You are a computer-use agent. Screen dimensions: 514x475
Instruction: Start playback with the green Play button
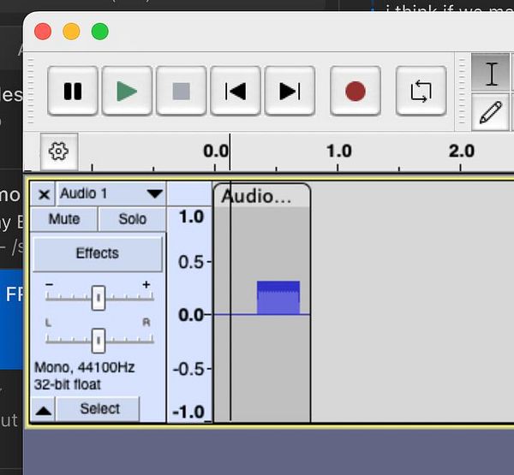pyautogui.click(x=127, y=91)
